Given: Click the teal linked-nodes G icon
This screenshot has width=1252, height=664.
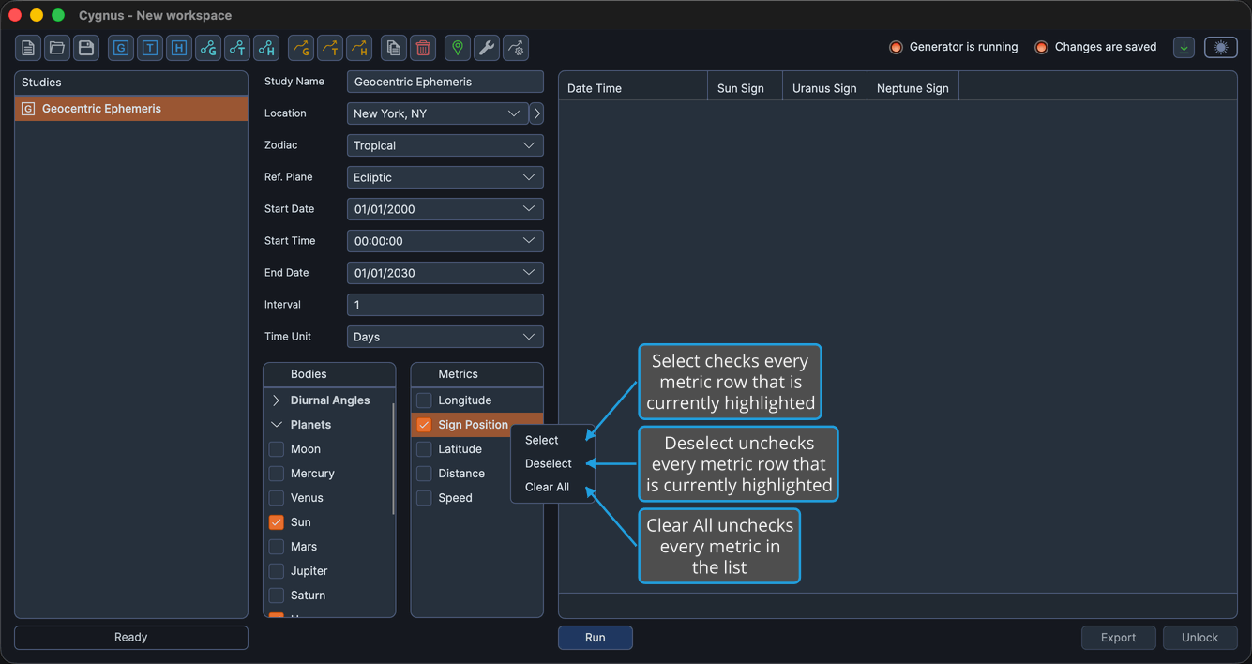Looking at the screenshot, I should tap(208, 48).
